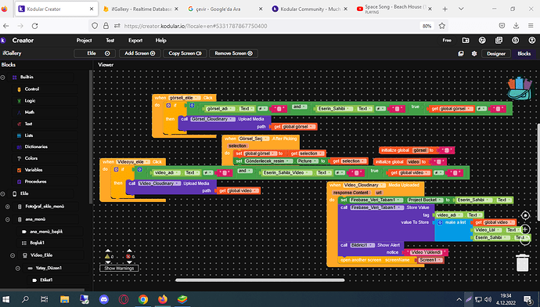Open the Help menu
Screen dimensions: 540x307
tap(161, 40)
